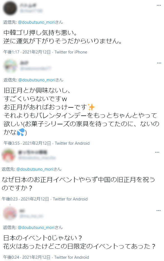164x261 pixels.
Task: Open the more options menu on the first tweet
Action: tap(159, 6)
